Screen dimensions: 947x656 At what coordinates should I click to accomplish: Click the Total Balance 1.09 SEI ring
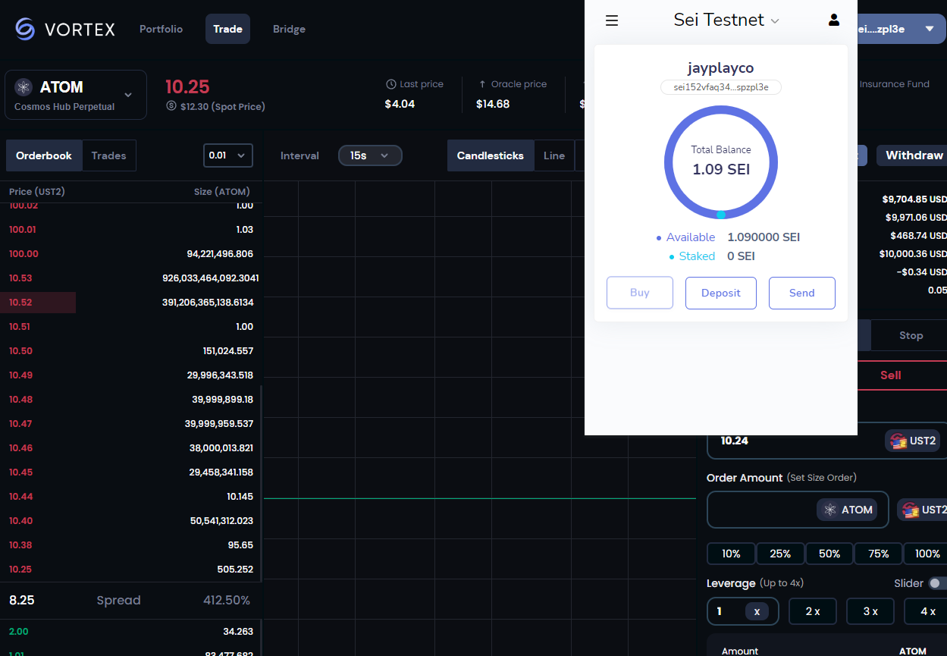(x=721, y=162)
